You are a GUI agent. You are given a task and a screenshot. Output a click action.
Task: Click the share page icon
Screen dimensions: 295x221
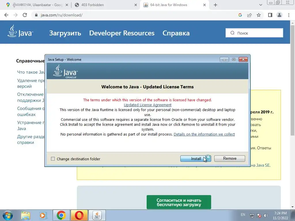[x=249, y=15]
